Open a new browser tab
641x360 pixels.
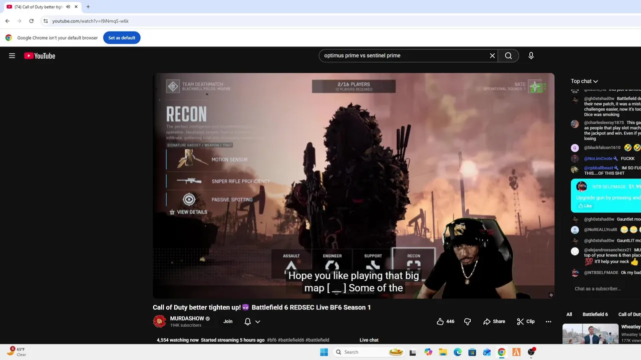88,6
